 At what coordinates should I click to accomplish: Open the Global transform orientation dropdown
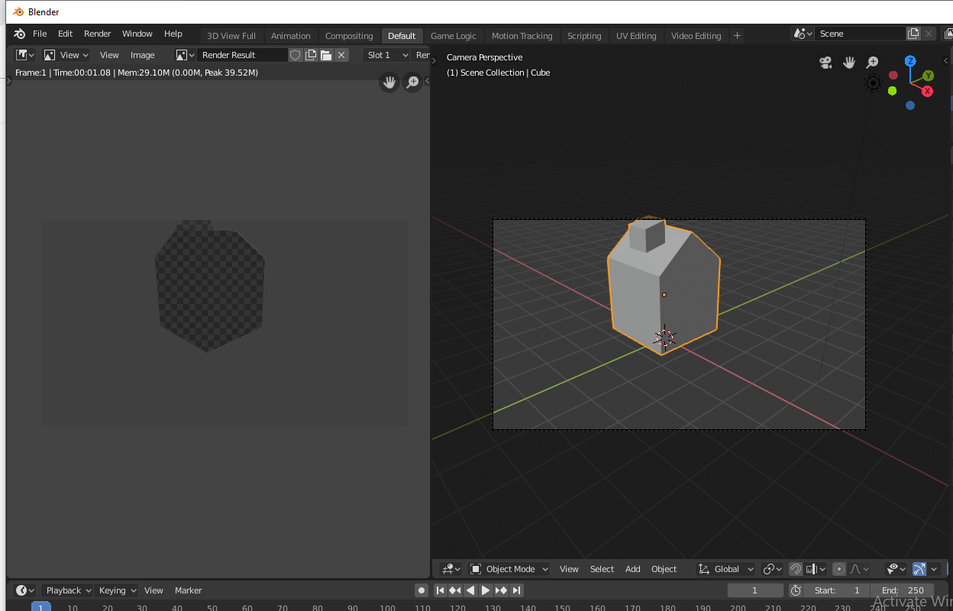click(x=726, y=569)
